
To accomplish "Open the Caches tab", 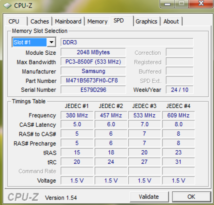I will click(x=39, y=21).
